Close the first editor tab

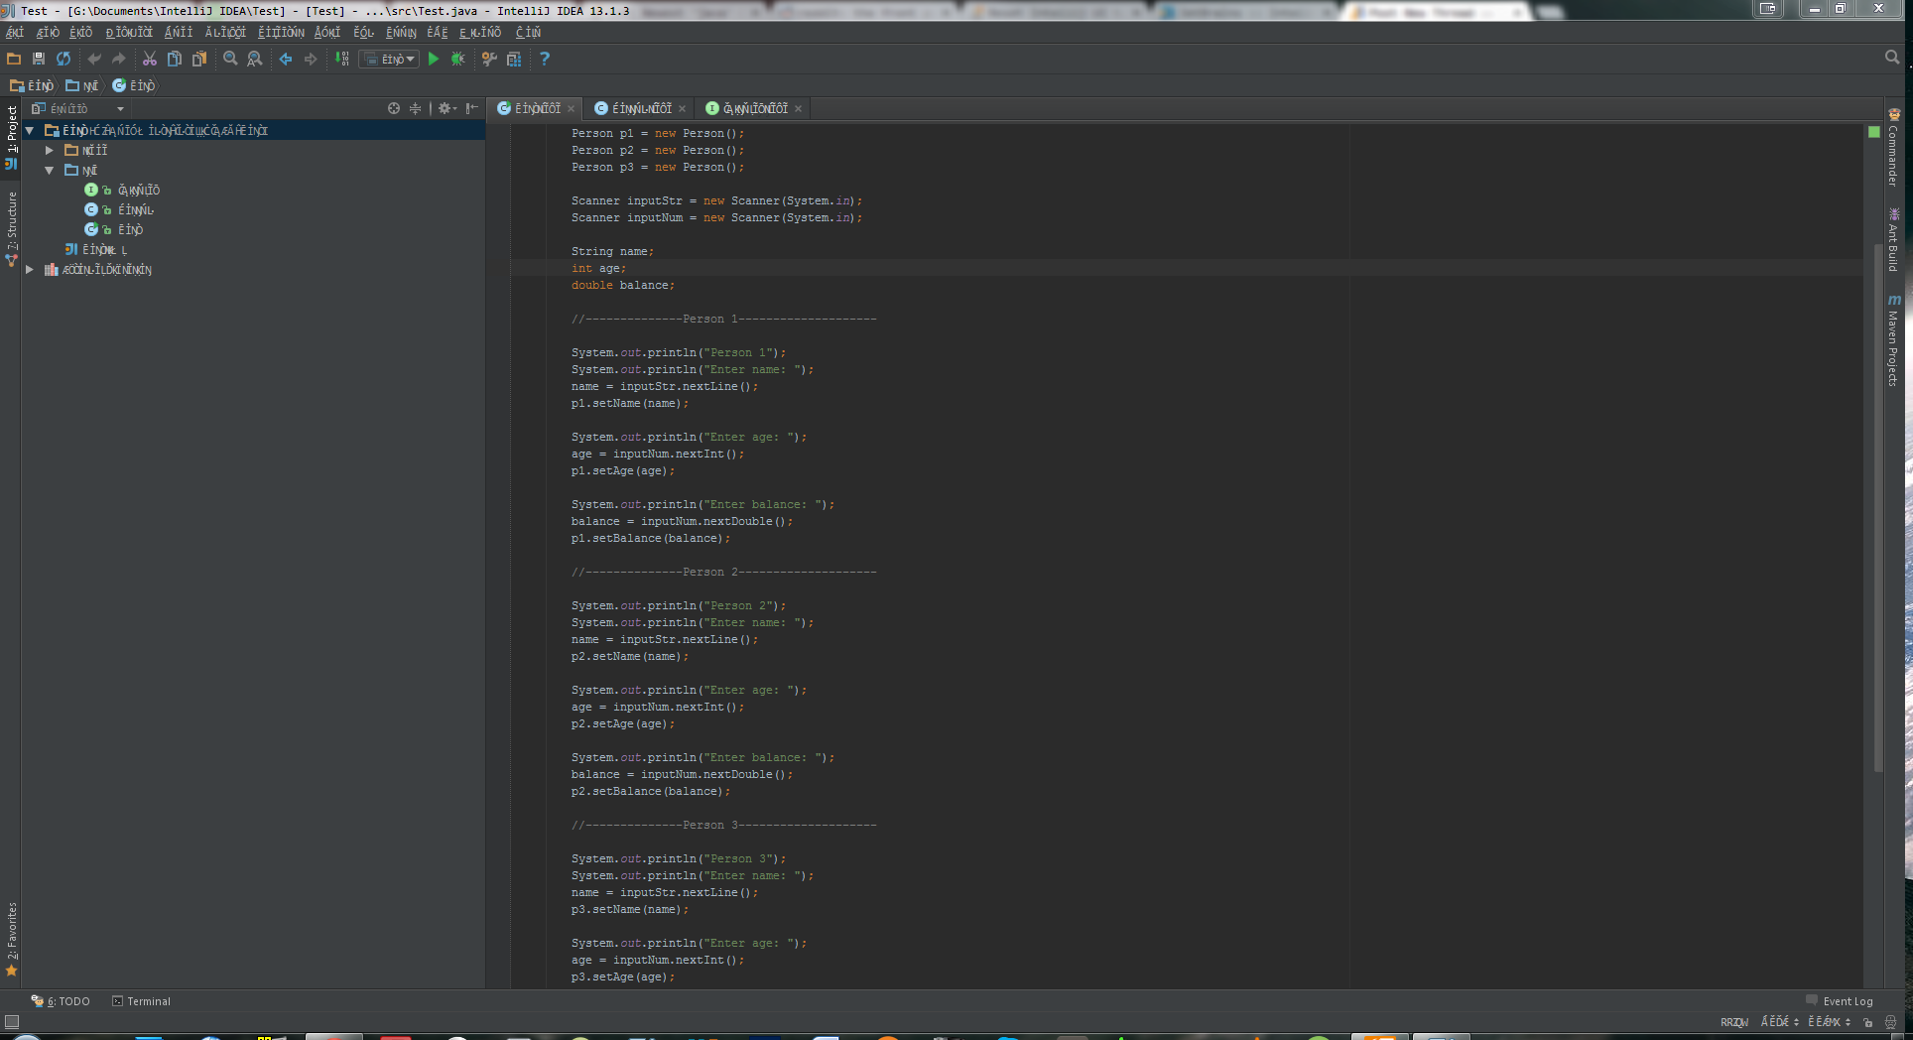tap(572, 109)
